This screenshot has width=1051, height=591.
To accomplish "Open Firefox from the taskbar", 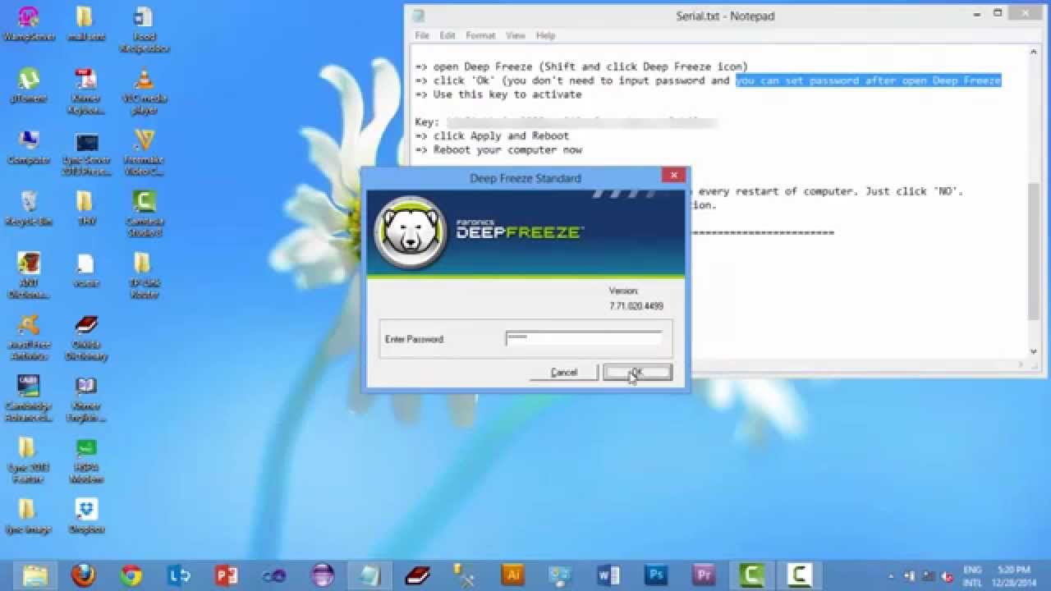I will tap(82, 575).
